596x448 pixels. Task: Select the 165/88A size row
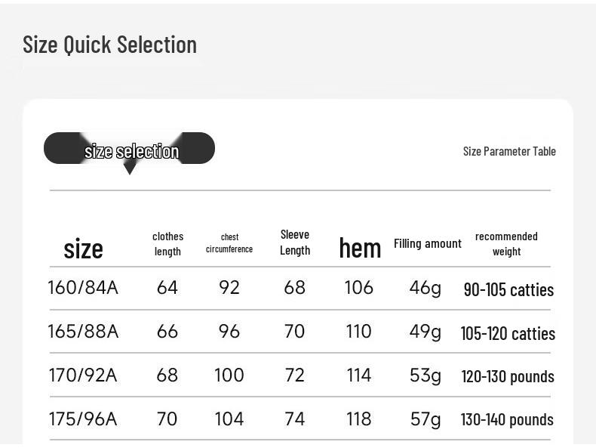tap(83, 332)
